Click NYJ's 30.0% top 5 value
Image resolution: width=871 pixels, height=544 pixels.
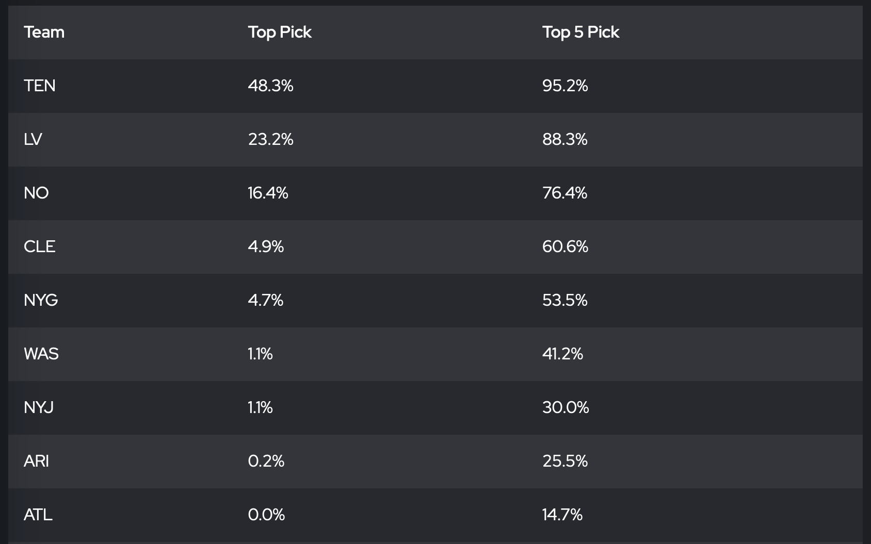coord(566,407)
